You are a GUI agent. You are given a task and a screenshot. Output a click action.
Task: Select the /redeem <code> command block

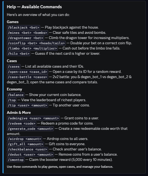[x=21, y=123]
